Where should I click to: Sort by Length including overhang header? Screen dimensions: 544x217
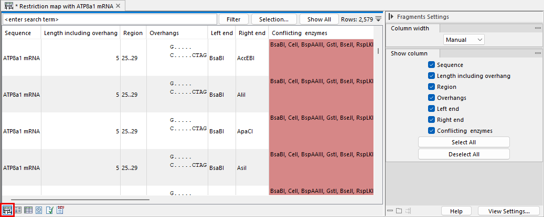coord(81,33)
